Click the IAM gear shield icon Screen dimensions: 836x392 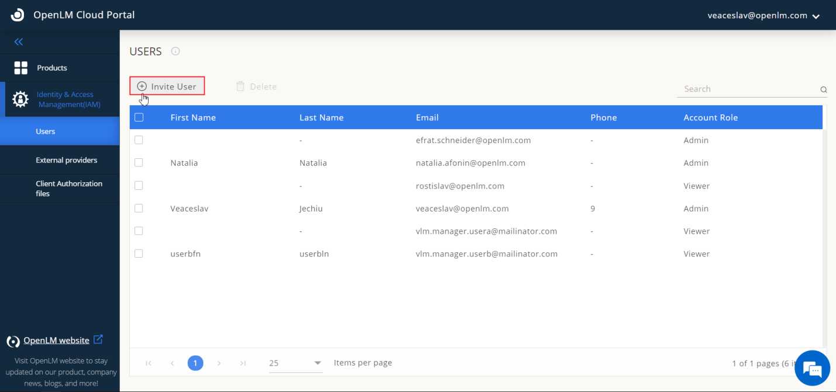click(20, 99)
